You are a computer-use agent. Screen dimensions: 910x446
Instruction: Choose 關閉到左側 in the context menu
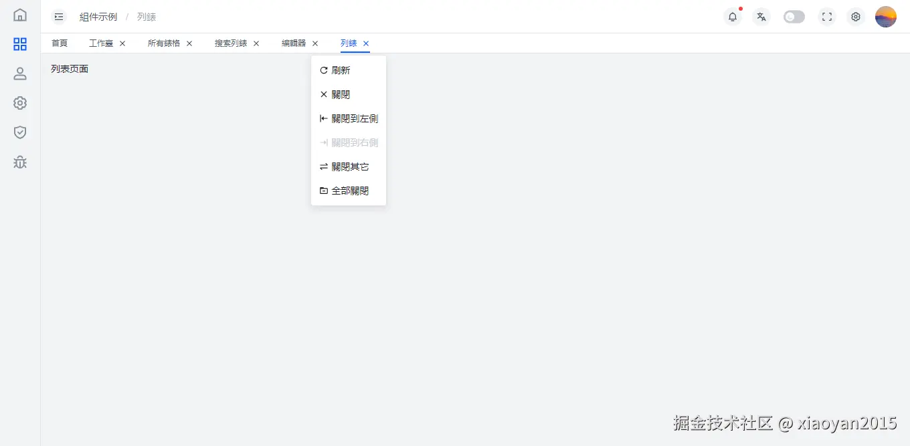point(349,118)
